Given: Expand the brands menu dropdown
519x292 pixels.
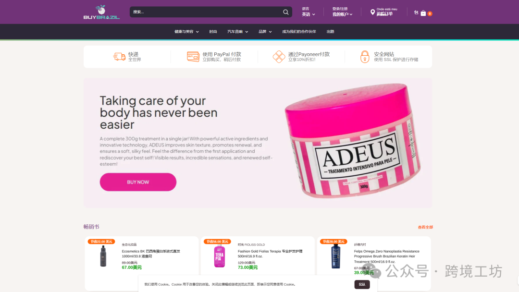Looking at the screenshot, I should 265,32.
